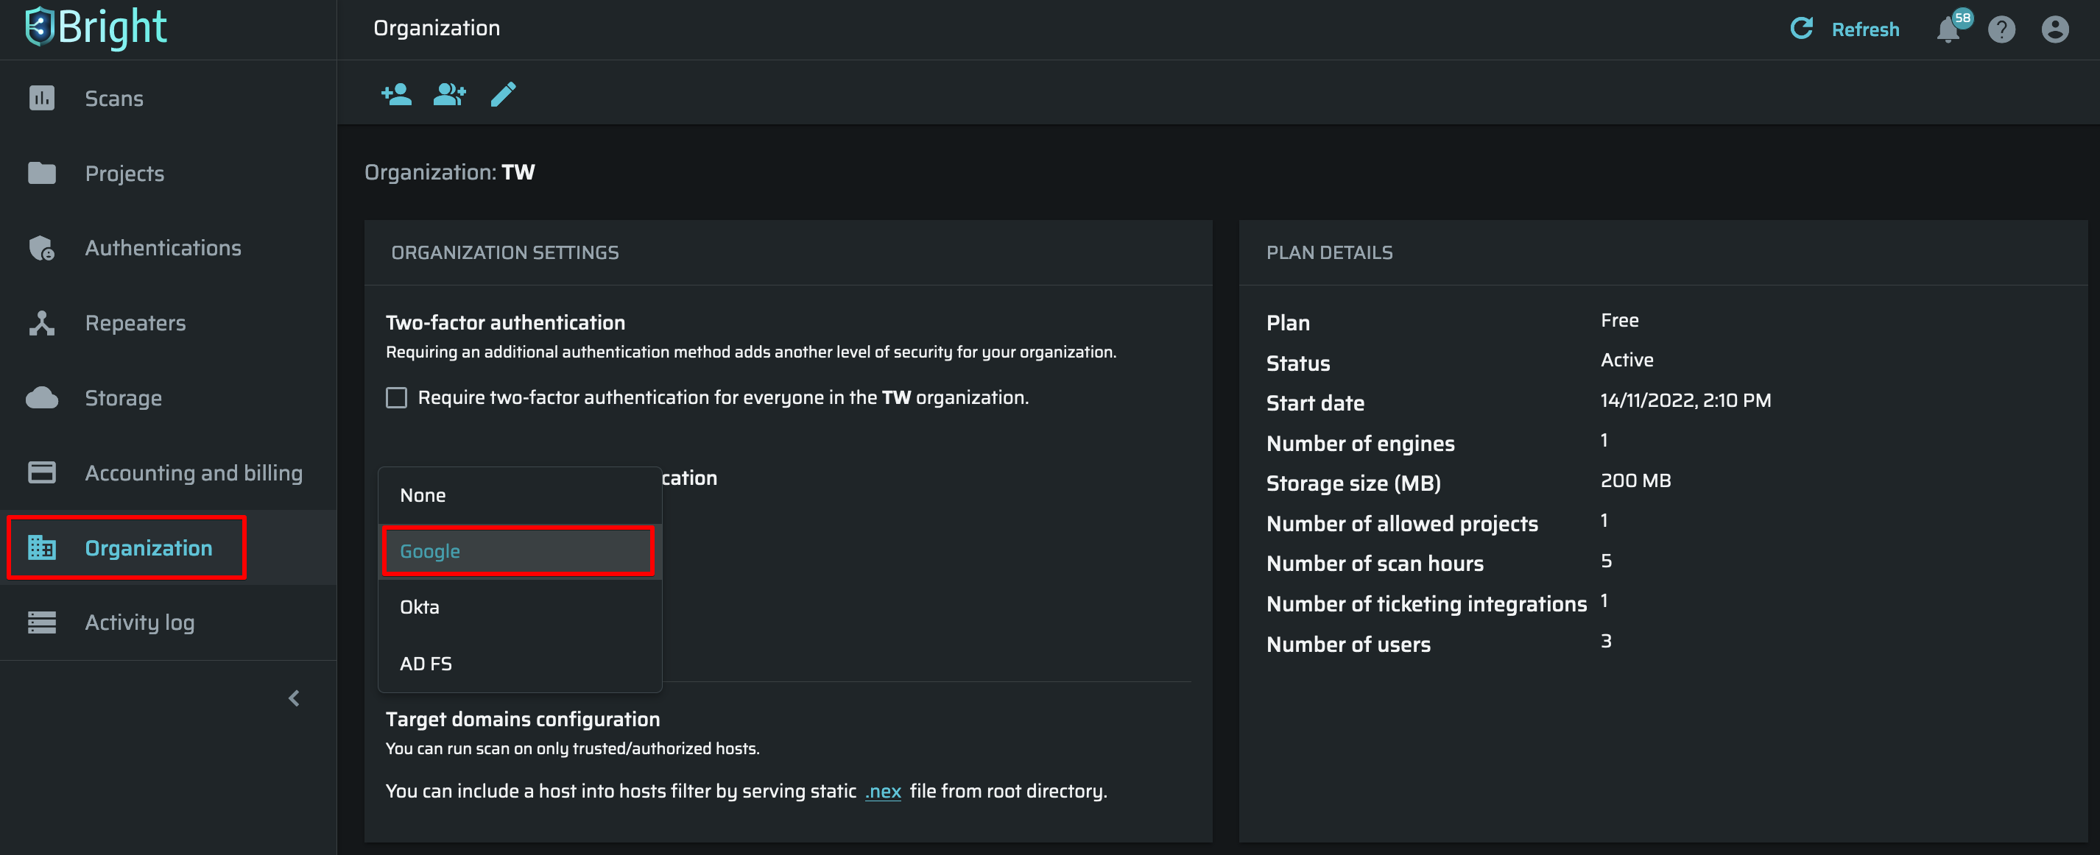Image resolution: width=2100 pixels, height=855 pixels.
Task: Open Projects from the sidebar
Action: click(124, 174)
